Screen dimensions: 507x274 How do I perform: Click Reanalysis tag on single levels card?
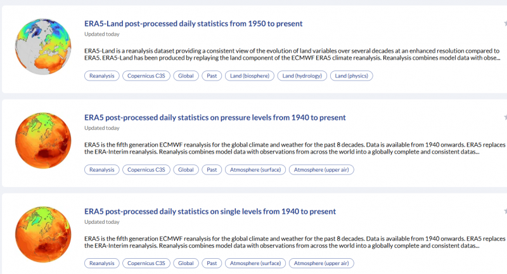point(101,263)
